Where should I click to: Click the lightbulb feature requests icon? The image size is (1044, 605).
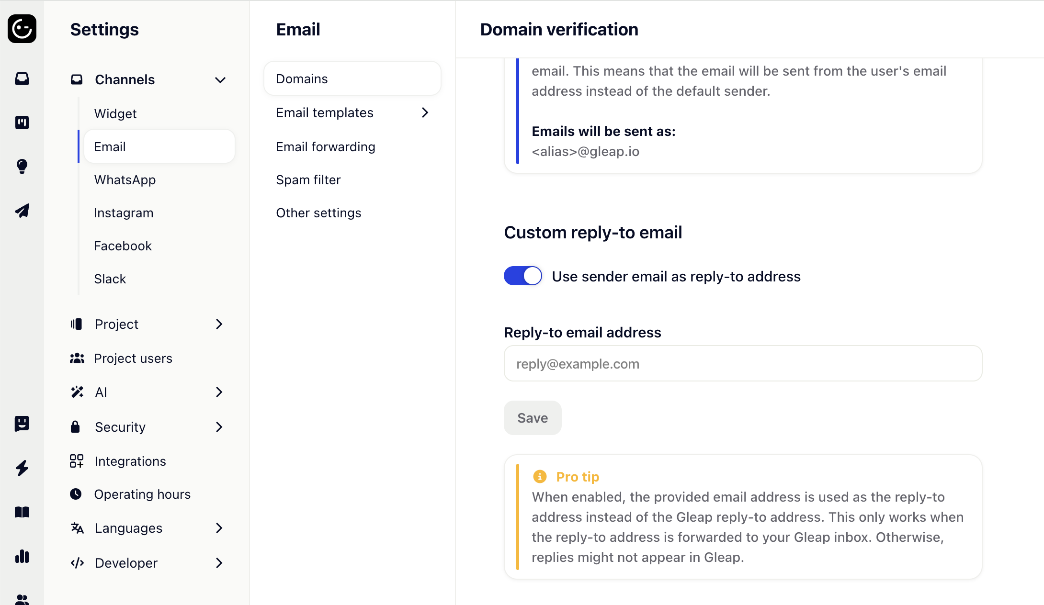tap(22, 166)
